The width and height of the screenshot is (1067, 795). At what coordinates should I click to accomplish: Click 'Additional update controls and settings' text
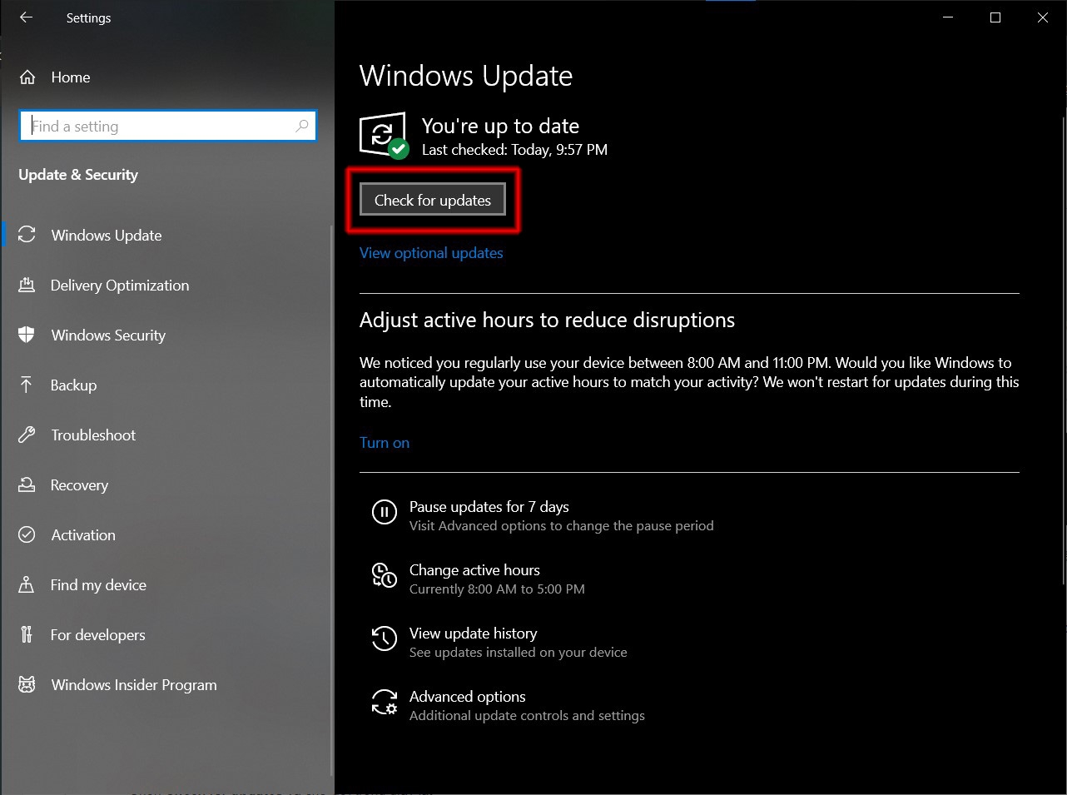(x=527, y=716)
